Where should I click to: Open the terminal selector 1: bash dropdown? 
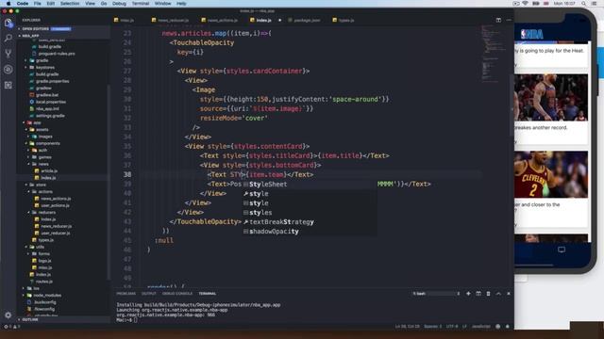[x=436, y=294]
